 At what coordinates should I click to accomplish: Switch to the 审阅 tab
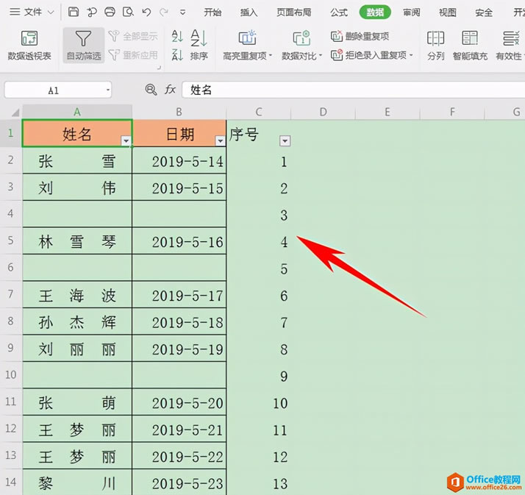click(x=412, y=13)
